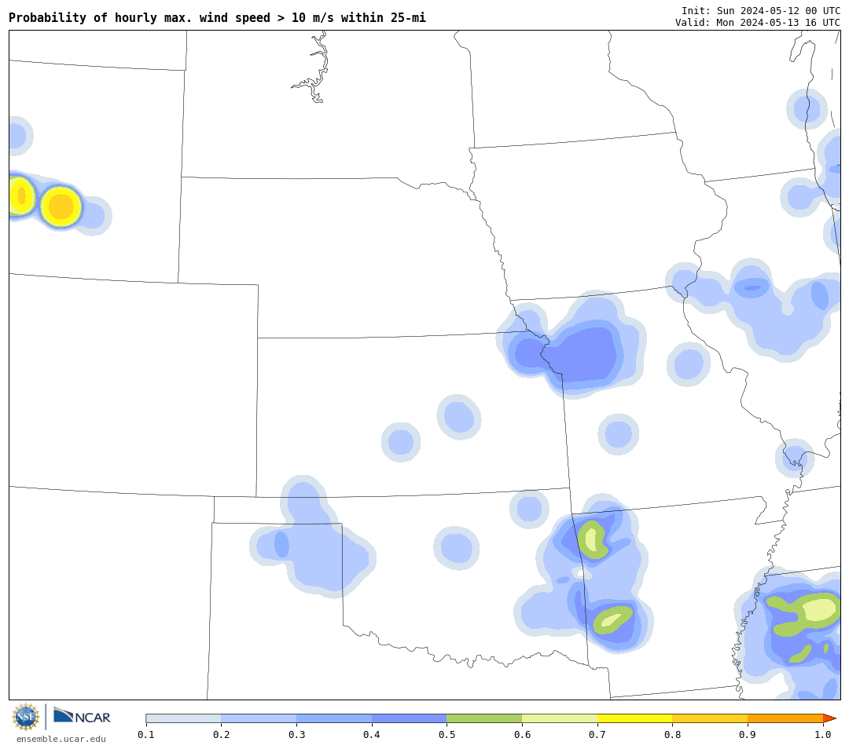
Task: Click the 0.7–0.8 bright yellow colorbar segment
Action: click(x=635, y=718)
